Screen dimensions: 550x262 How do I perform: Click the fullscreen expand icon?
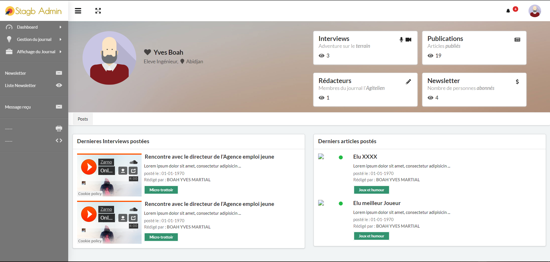[x=98, y=11]
